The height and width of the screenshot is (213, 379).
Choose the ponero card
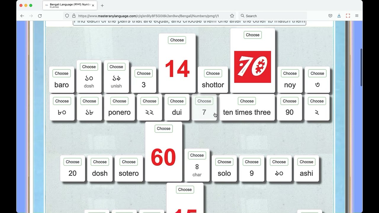(119, 101)
